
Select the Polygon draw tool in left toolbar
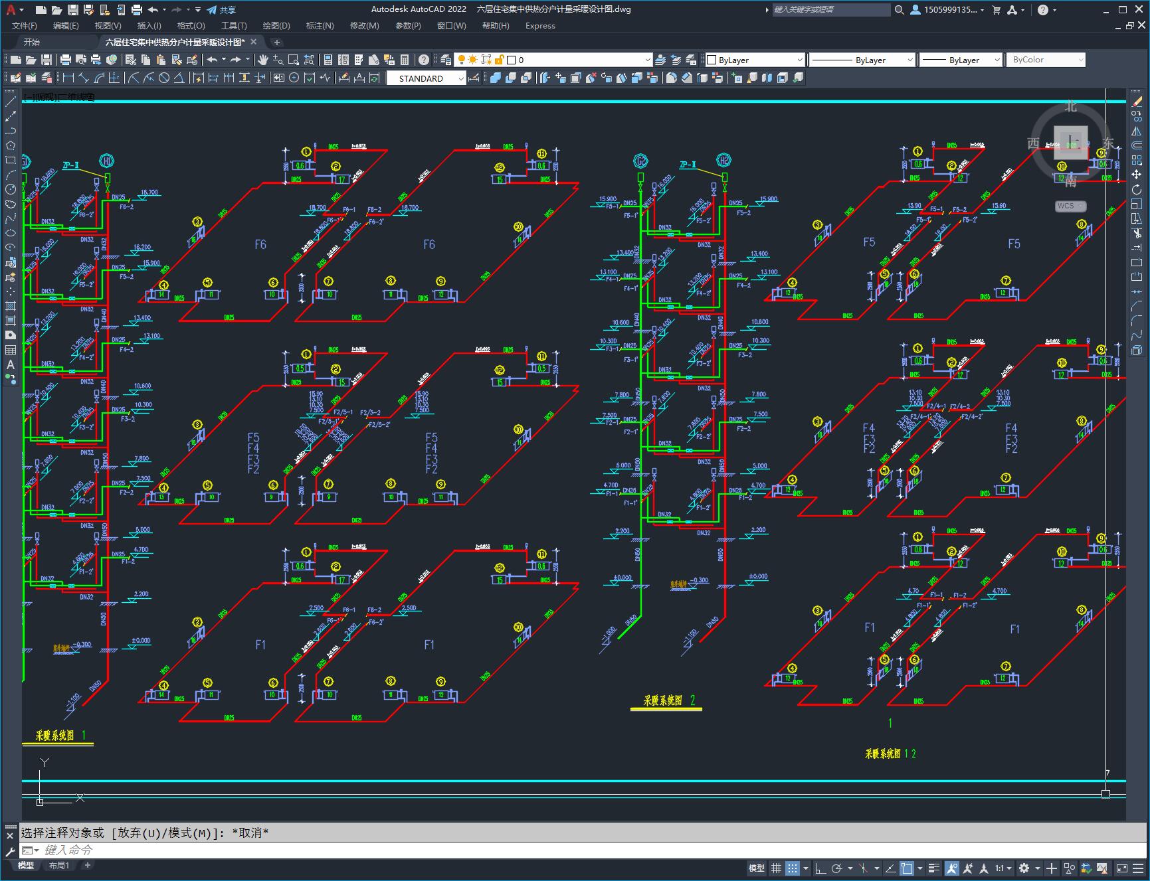coord(10,145)
